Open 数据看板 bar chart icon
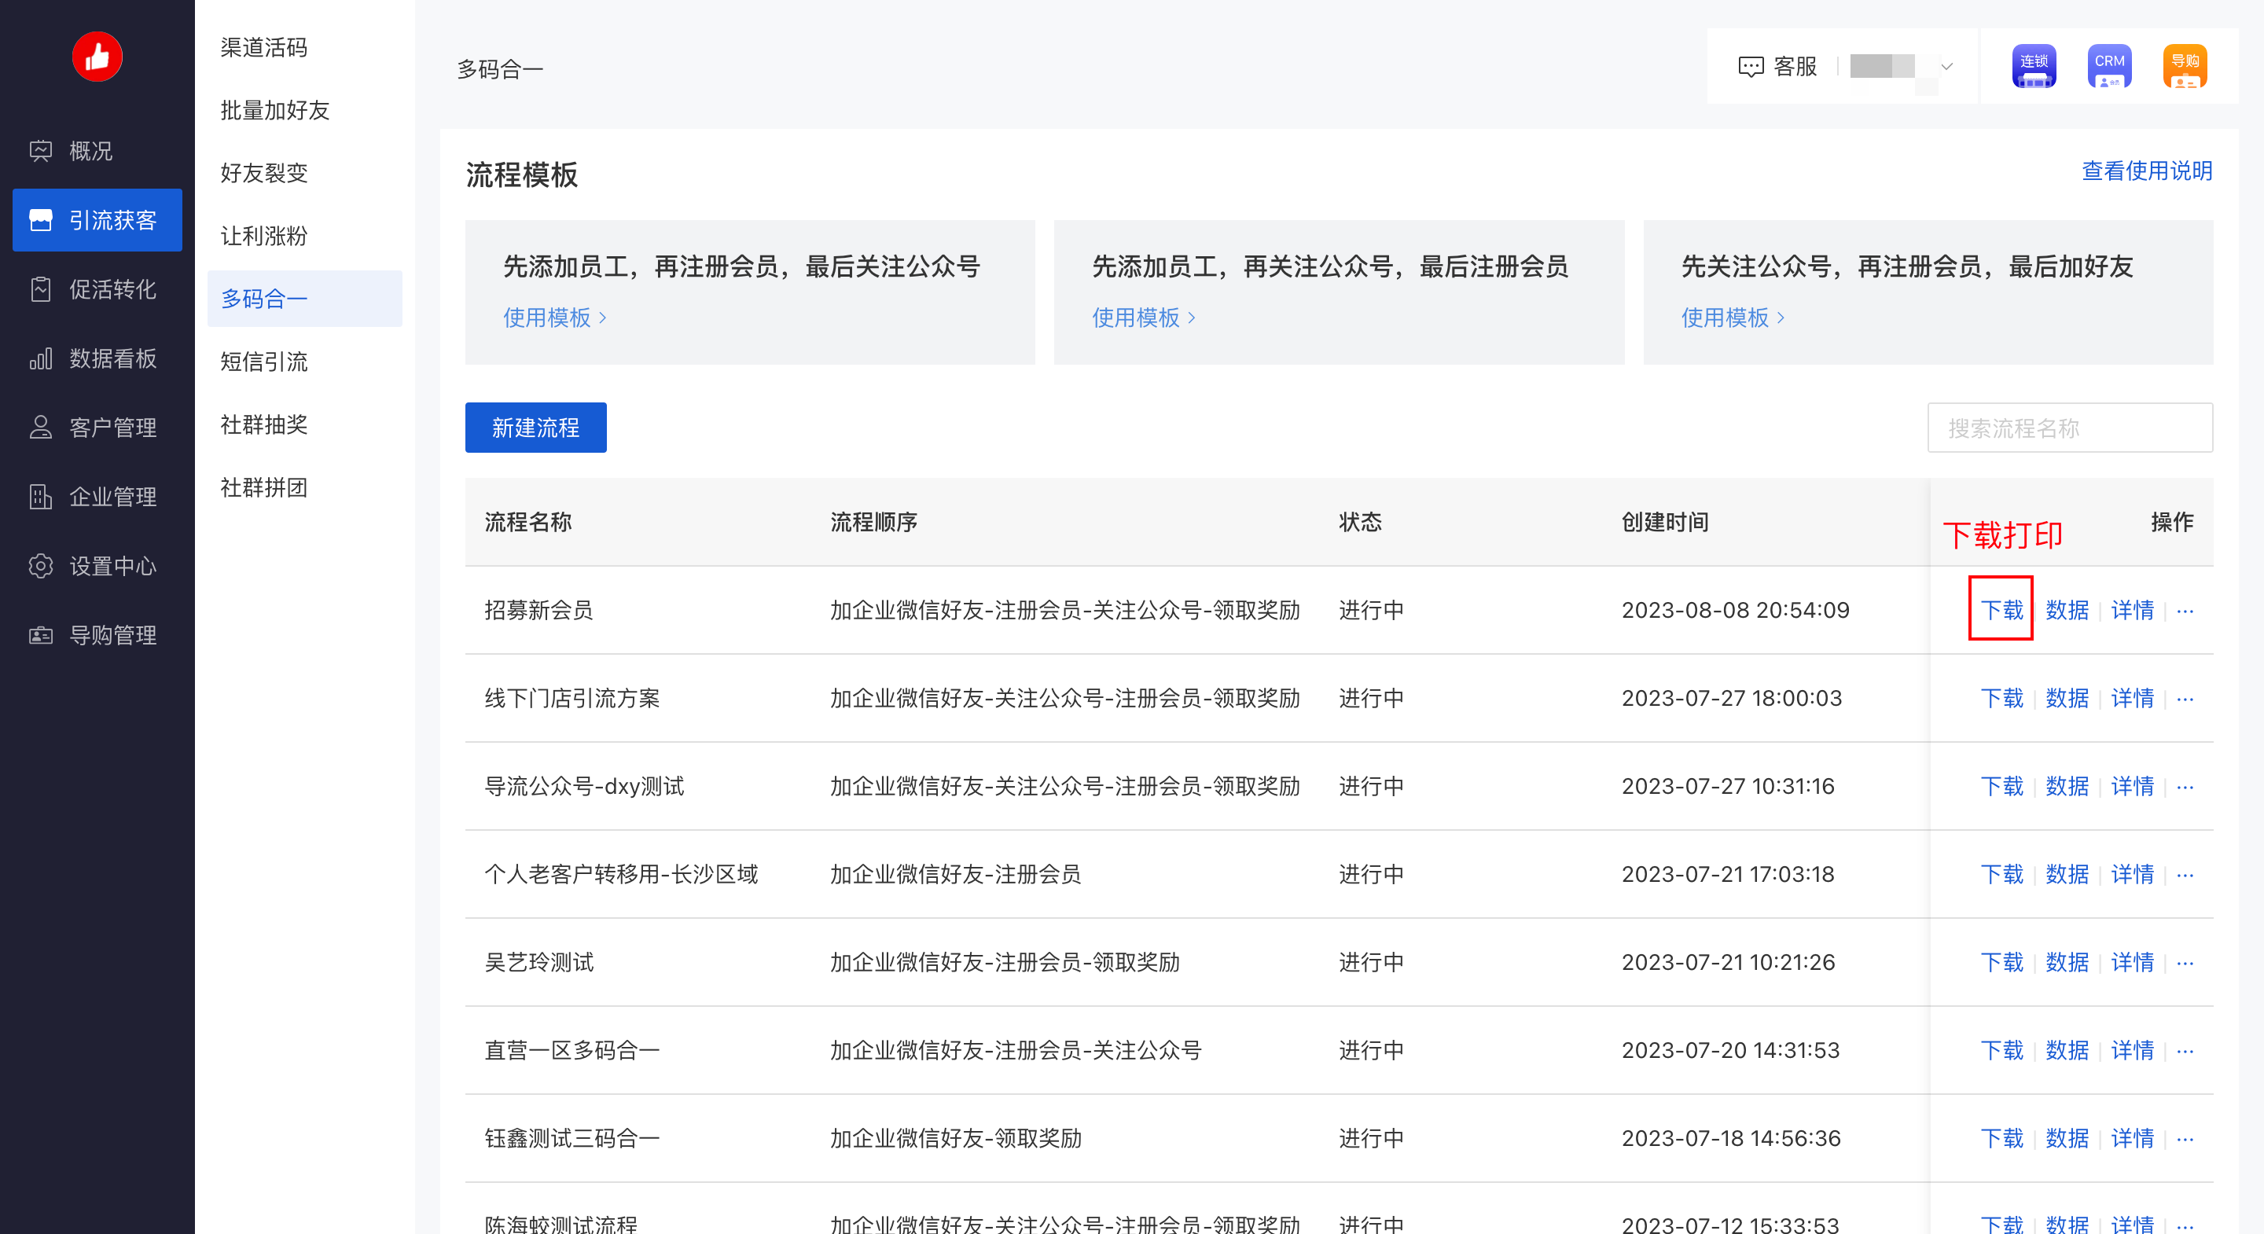This screenshot has height=1234, width=2264. tap(40, 358)
